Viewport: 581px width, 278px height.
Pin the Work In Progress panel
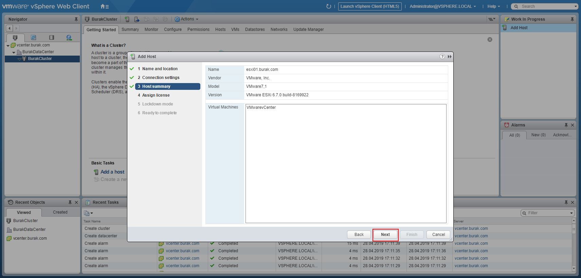tap(572, 19)
